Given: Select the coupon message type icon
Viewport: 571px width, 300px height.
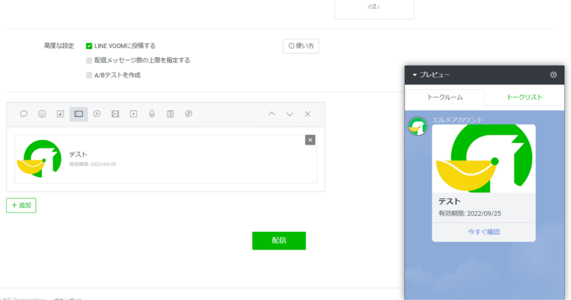Looking at the screenshot, I should pyautogui.click(x=79, y=114).
